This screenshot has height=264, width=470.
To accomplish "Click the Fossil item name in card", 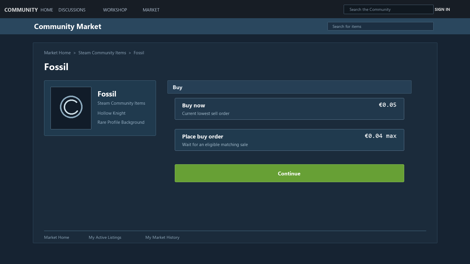I will [x=107, y=94].
